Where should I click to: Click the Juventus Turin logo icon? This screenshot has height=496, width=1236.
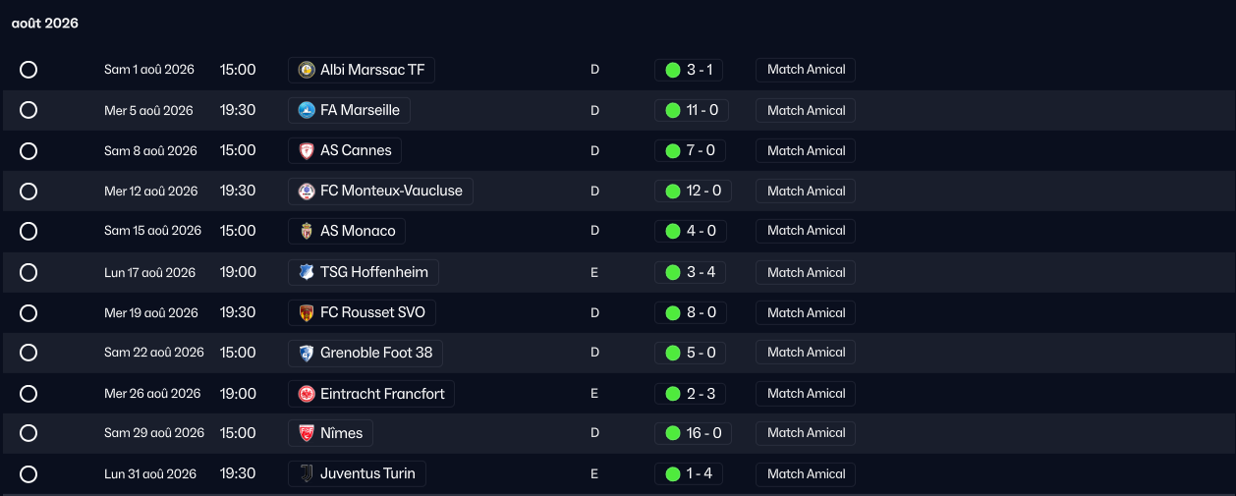307,473
